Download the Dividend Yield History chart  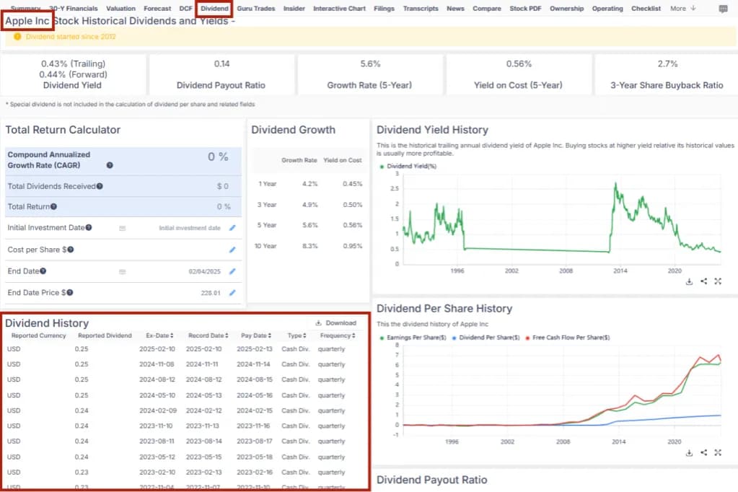(x=689, y=281)
